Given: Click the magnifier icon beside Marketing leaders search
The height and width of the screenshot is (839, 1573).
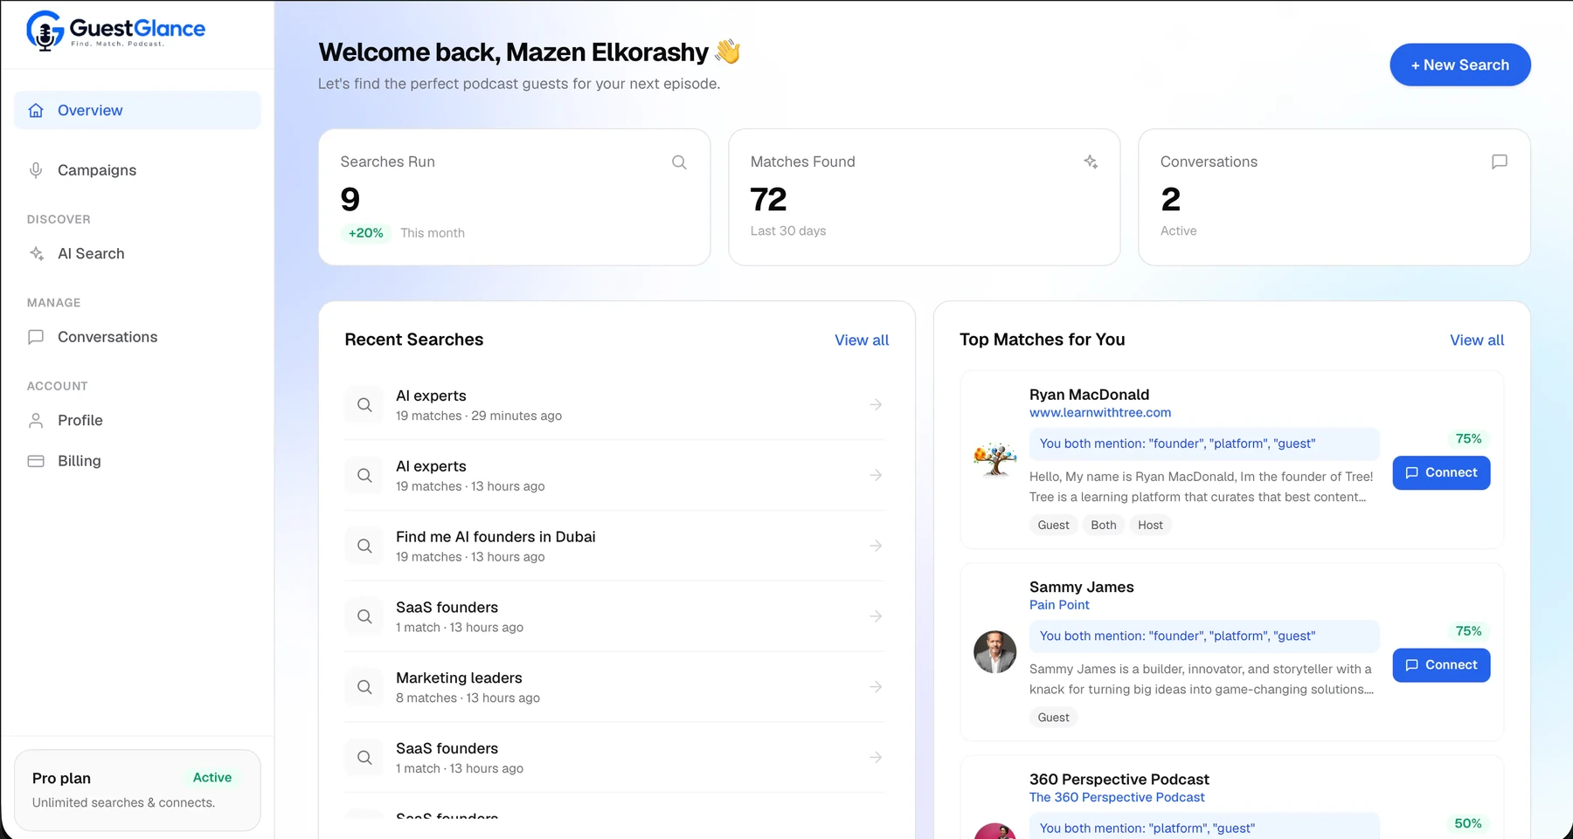Looking at the screenshot, I should 364,687.
